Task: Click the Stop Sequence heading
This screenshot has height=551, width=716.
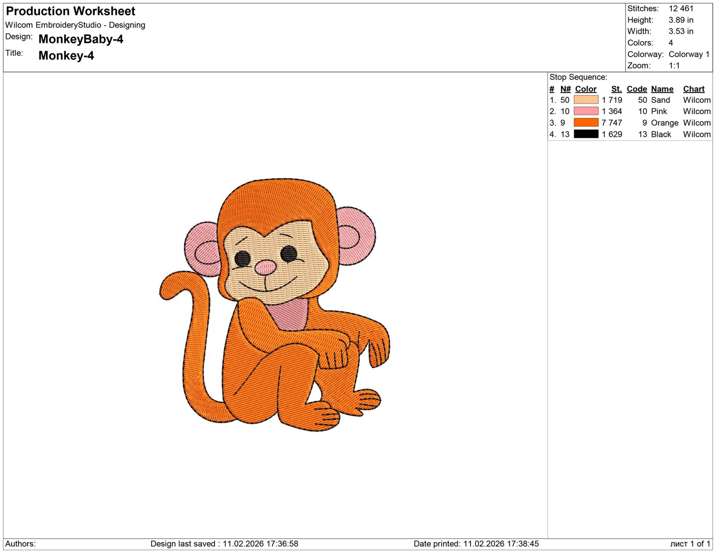Action: [578, 77]
